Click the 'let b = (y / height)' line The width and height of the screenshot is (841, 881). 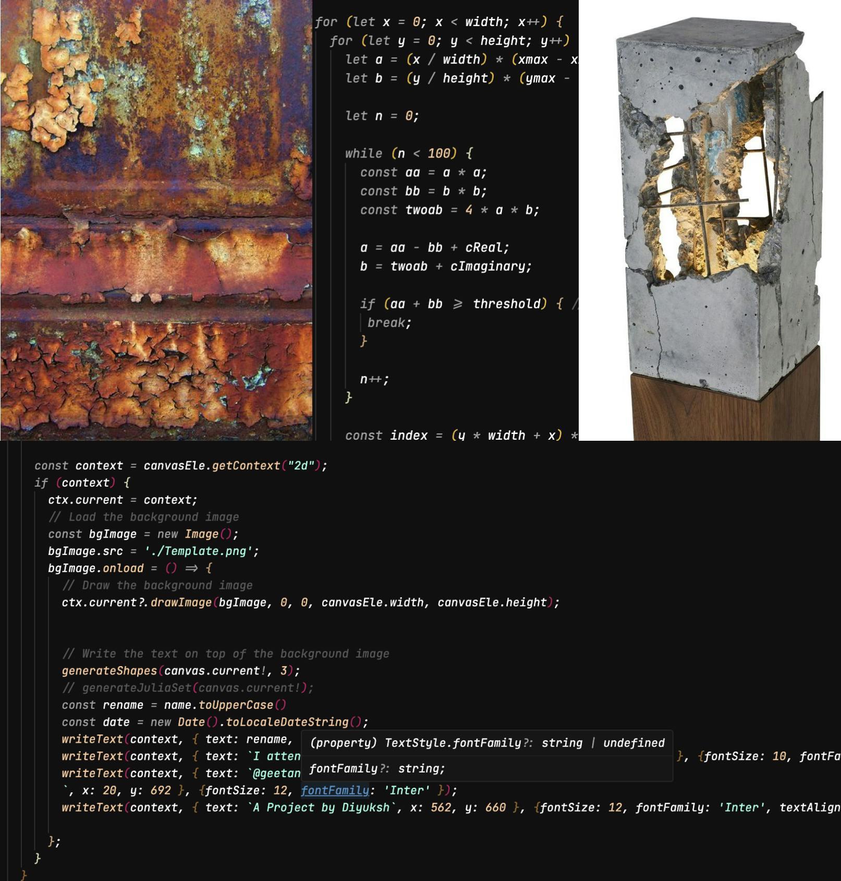[x=457, y=78]
